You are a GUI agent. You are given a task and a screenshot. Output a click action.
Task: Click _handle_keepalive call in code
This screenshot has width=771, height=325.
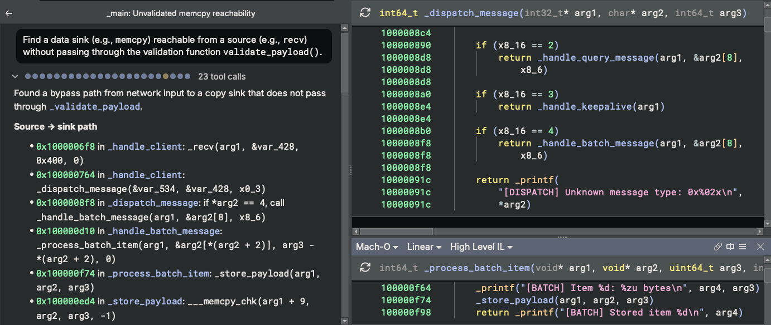coord(585,106)
